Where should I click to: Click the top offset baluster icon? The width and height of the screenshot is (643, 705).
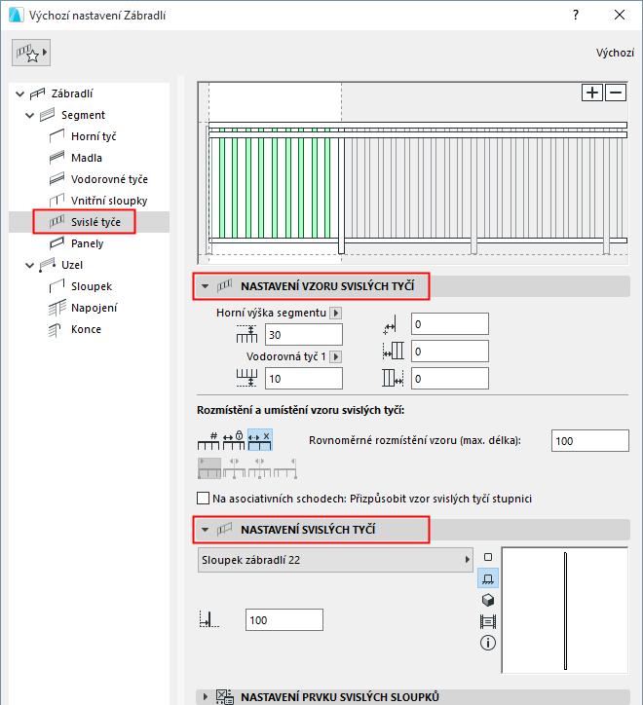point(246,335)
